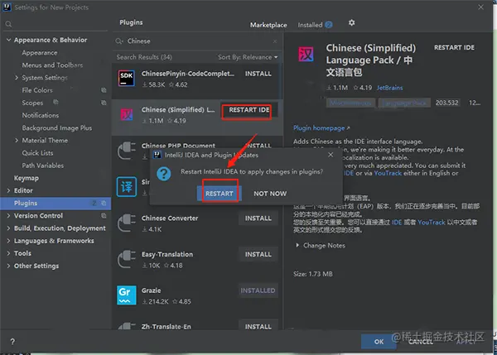Select Path Variables item
This screenshot has height=355, width=497.
(43, 166)
